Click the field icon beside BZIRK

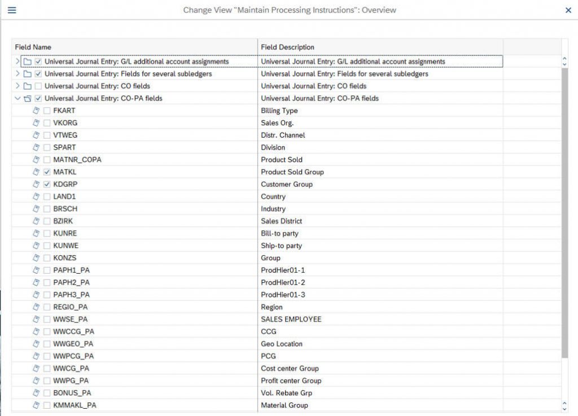tap(36, 221)
